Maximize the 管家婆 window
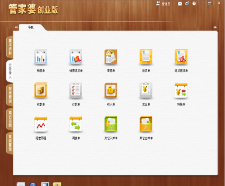 click(x=210, y=3)
